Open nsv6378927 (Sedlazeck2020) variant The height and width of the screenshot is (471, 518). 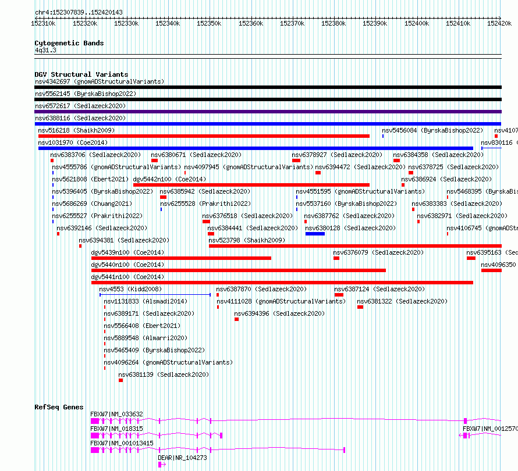coord(337,155)
